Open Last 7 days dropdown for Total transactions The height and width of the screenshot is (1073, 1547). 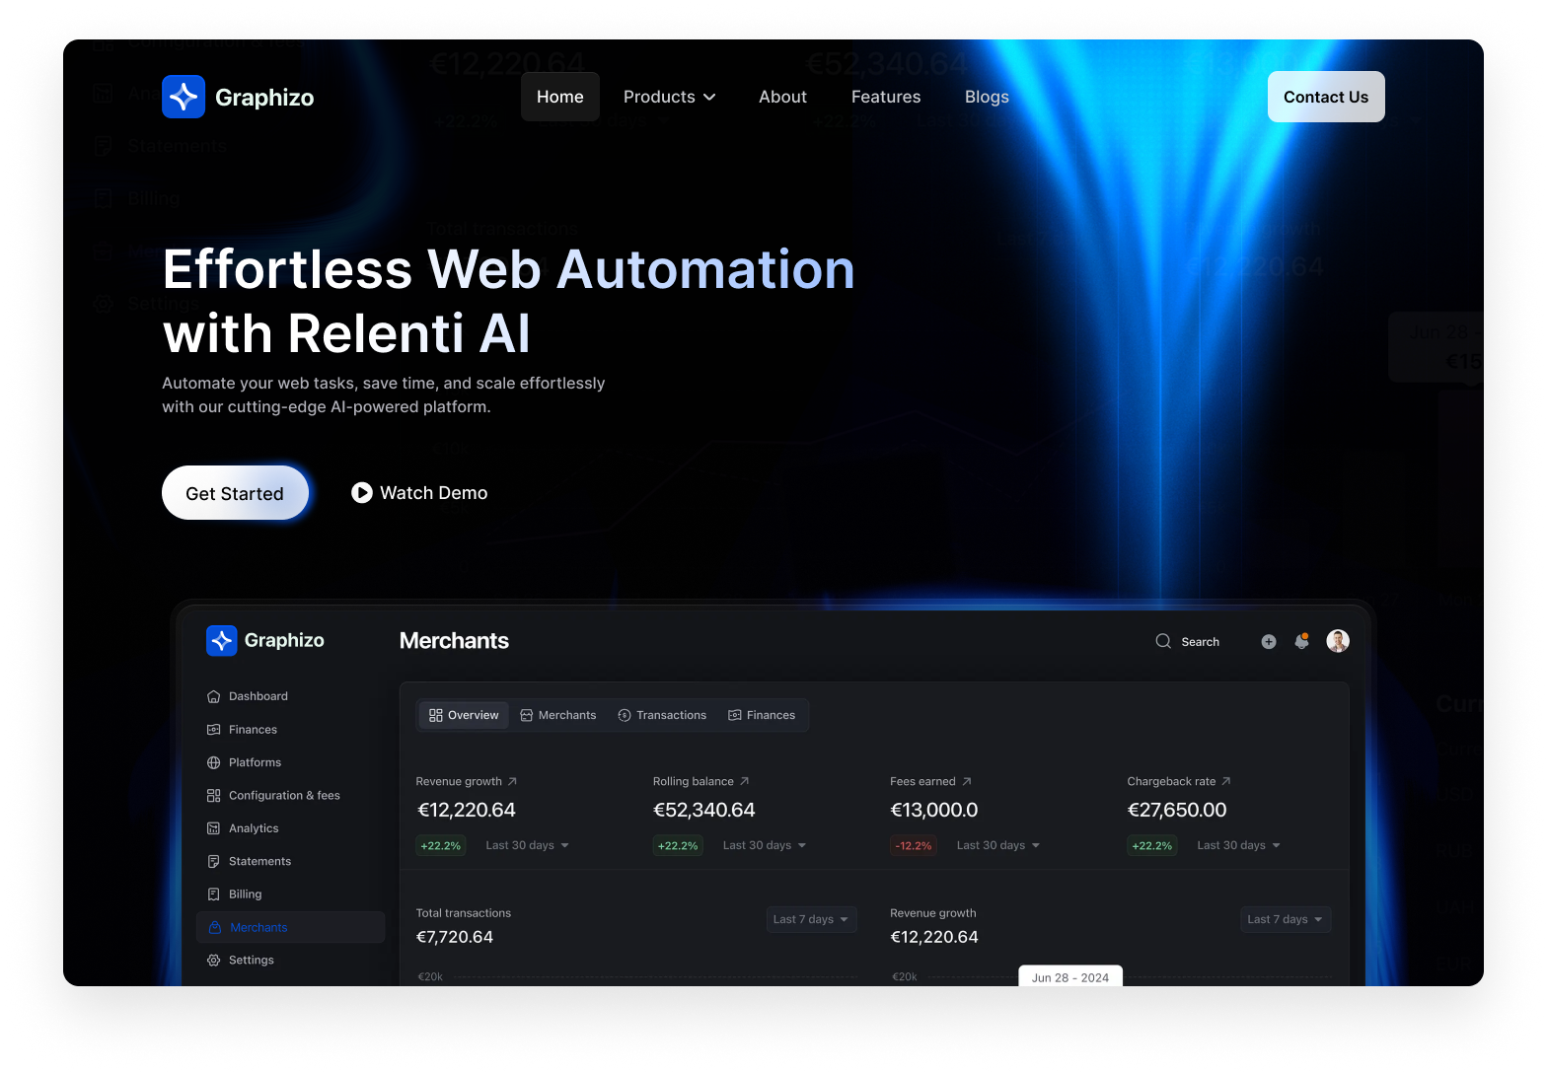click(x=811, y=919)
